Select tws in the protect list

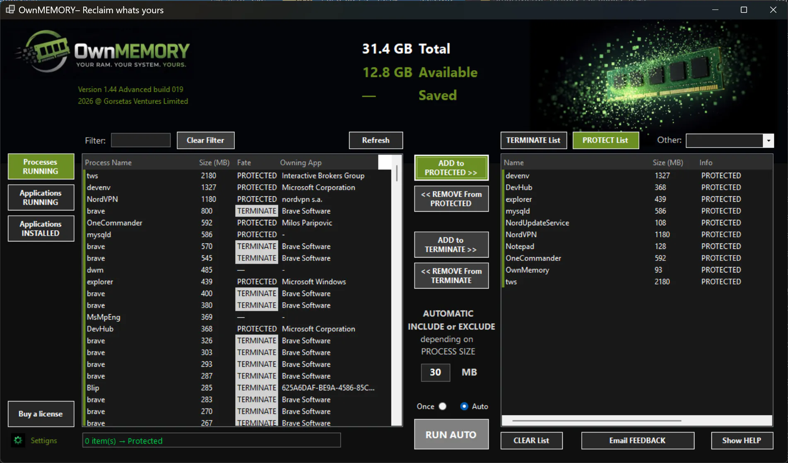pyautogui.click(x=637, y=282)
